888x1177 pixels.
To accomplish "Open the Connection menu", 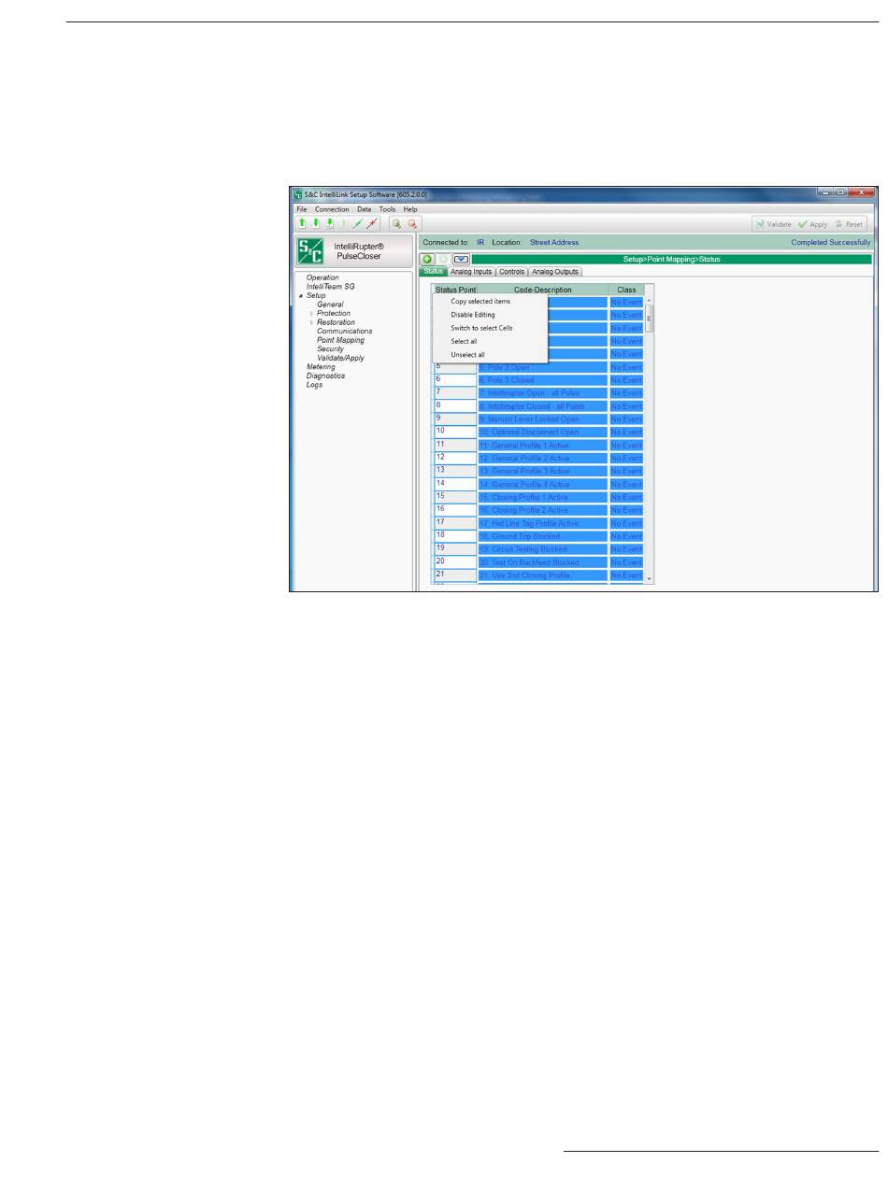I will [x=332, y=208].
